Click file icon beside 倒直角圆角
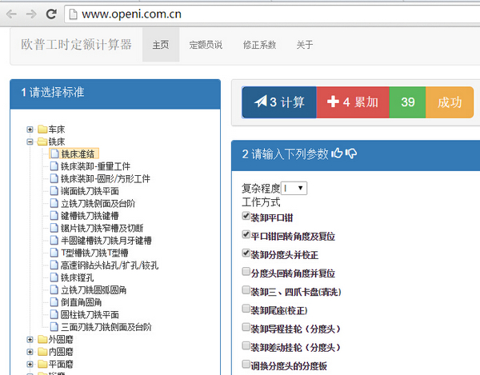 click(54, 302)
